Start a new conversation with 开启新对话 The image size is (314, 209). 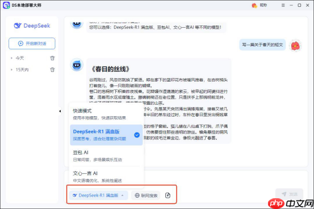32,44
